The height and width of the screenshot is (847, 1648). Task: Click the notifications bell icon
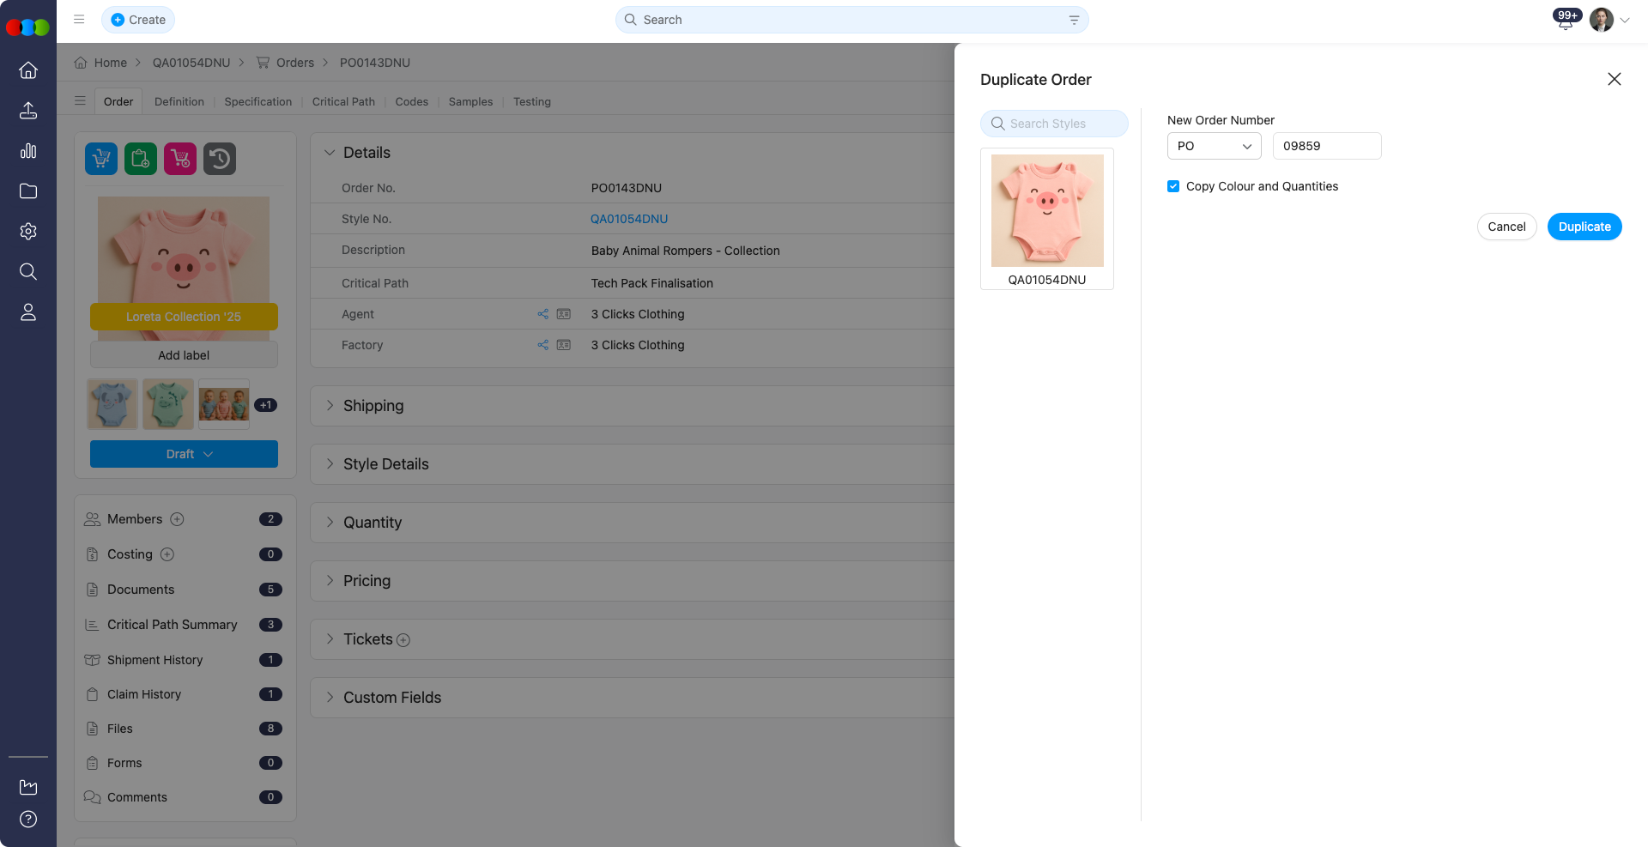[x=1565, y=21]
